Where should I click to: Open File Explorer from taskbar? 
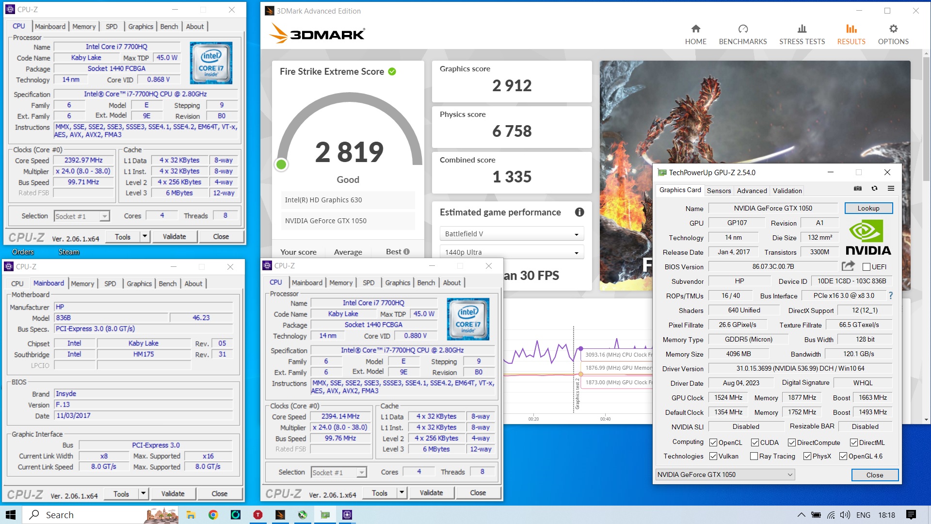click(191, 515)
